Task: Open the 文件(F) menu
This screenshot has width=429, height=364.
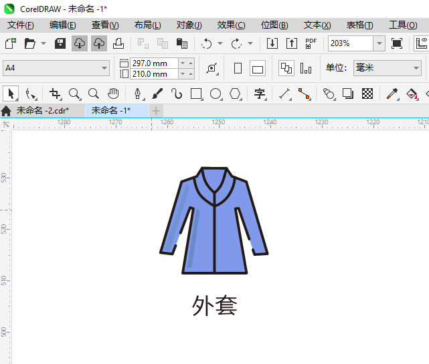Action: click(x=21, y=25)
